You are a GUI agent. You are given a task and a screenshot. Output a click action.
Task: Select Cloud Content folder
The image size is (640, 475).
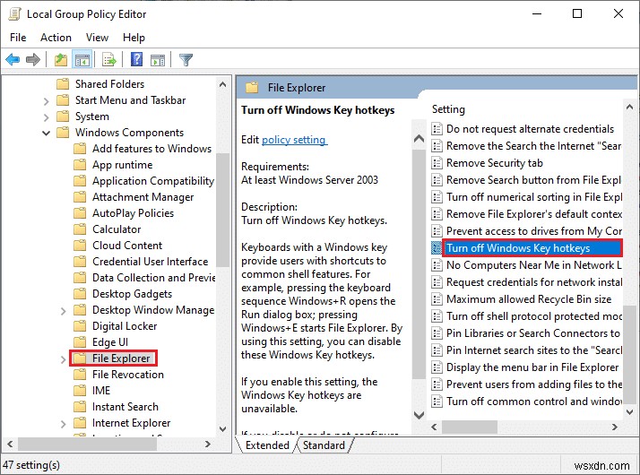127,246
